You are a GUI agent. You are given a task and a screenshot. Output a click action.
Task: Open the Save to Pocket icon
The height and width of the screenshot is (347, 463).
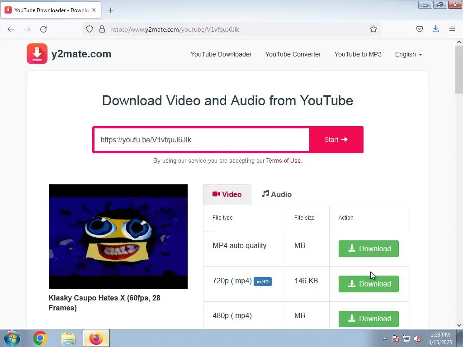click(x=420, y=29)
